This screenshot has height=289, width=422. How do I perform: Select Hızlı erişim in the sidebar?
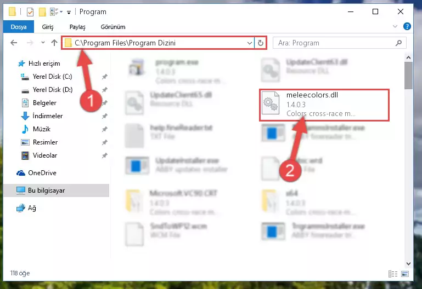point(39,63)
